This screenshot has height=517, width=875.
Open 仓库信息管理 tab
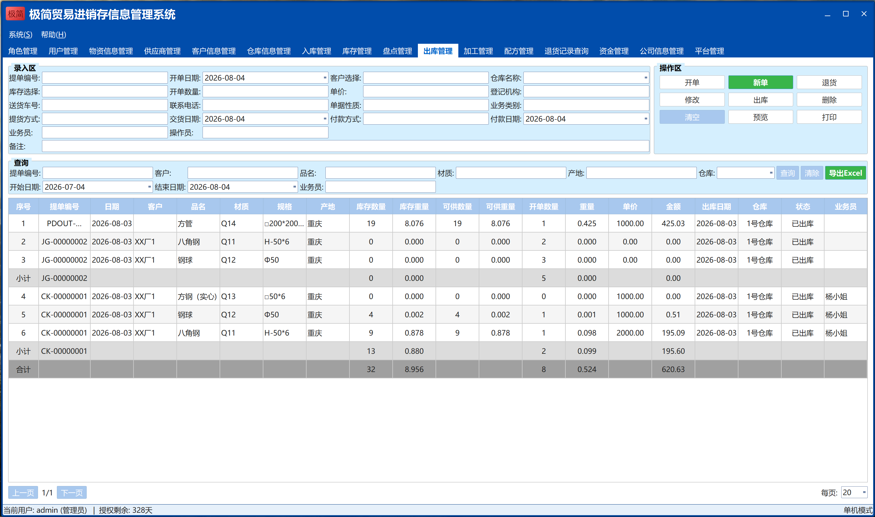[x=269, y=51]
